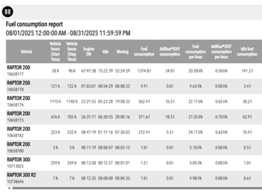
Task: Click AdBlue/DEF consumption per hour header
Action: click(x=221, y=52)
